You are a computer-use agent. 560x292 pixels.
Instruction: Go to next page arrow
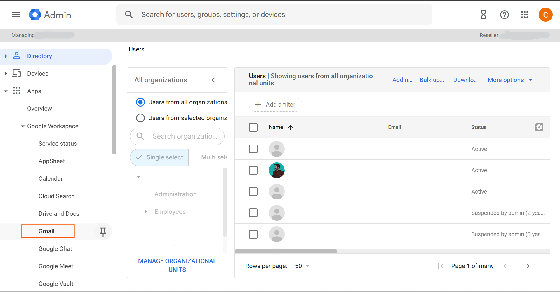528,266
